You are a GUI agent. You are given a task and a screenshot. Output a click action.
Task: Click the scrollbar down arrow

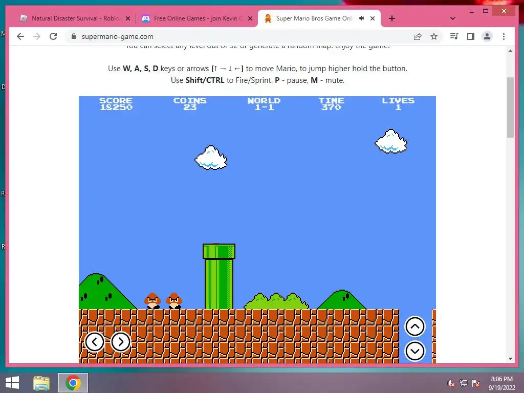(x=510, y=359)
